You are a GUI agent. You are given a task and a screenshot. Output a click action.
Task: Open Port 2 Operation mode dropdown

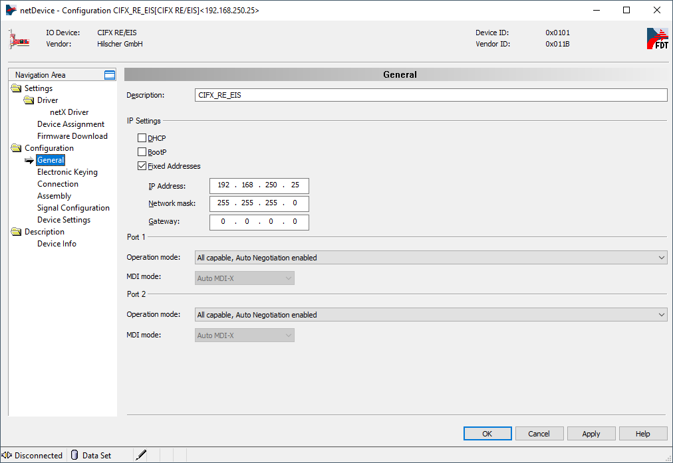[431, 315]
